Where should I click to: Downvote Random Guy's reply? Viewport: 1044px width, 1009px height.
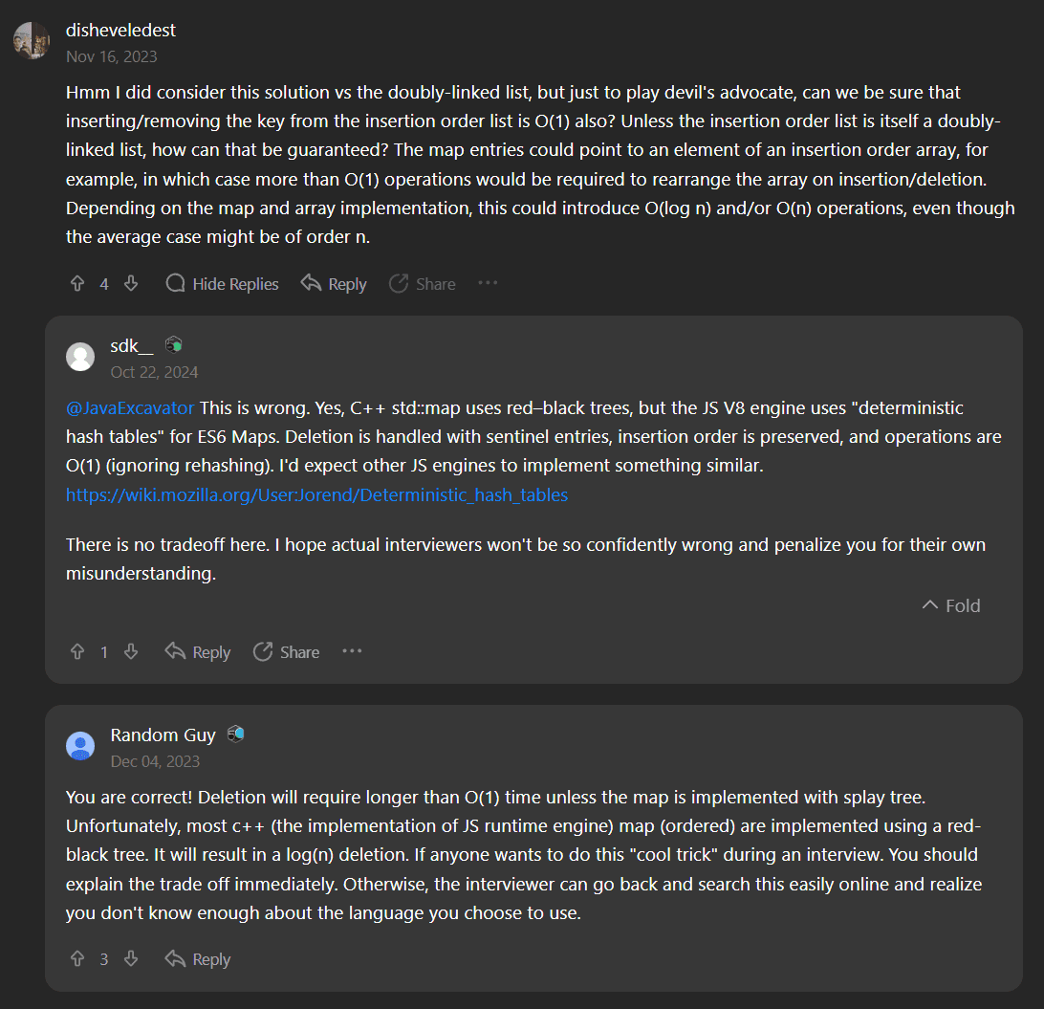[131, 959]
